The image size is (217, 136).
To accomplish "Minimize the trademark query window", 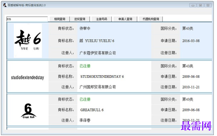I will (x=193, y=5).
